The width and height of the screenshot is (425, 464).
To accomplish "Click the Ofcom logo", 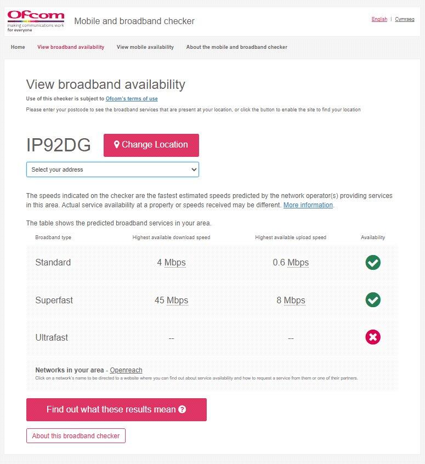I will (x=36, y=21).
